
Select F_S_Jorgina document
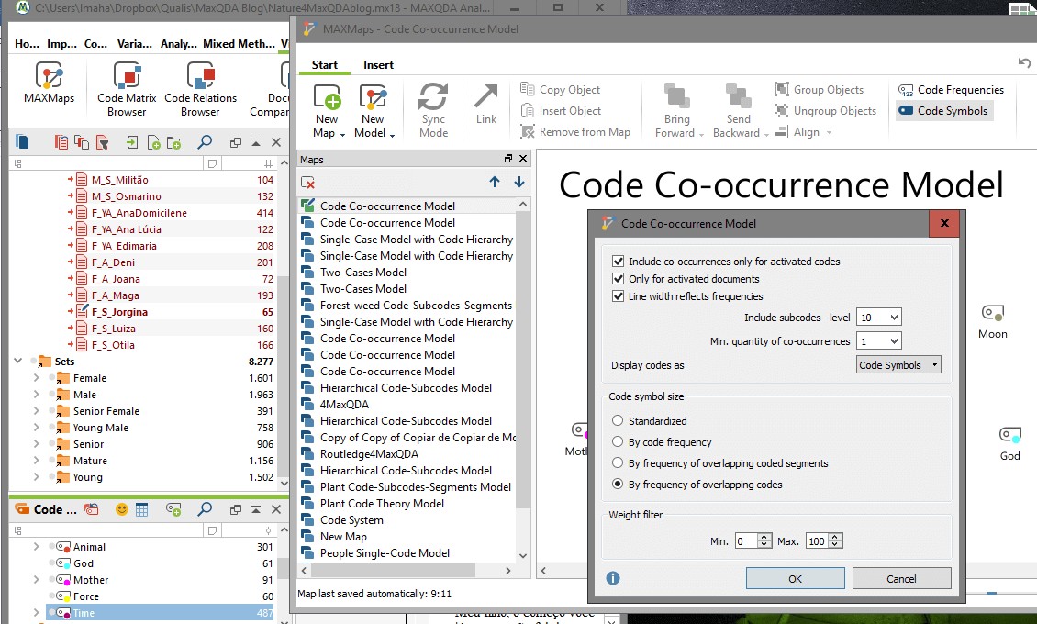(x=119, y=311)
